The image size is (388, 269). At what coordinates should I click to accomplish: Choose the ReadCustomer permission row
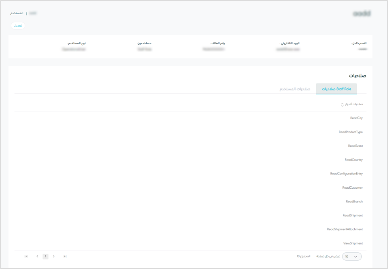tap(352, 188)
